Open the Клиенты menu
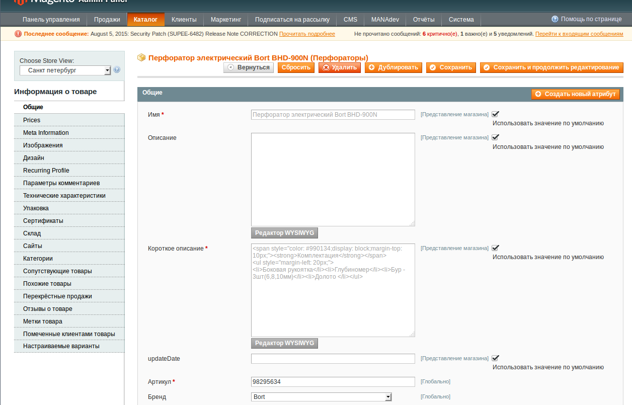The image size is (632, 405). (184, 20)
